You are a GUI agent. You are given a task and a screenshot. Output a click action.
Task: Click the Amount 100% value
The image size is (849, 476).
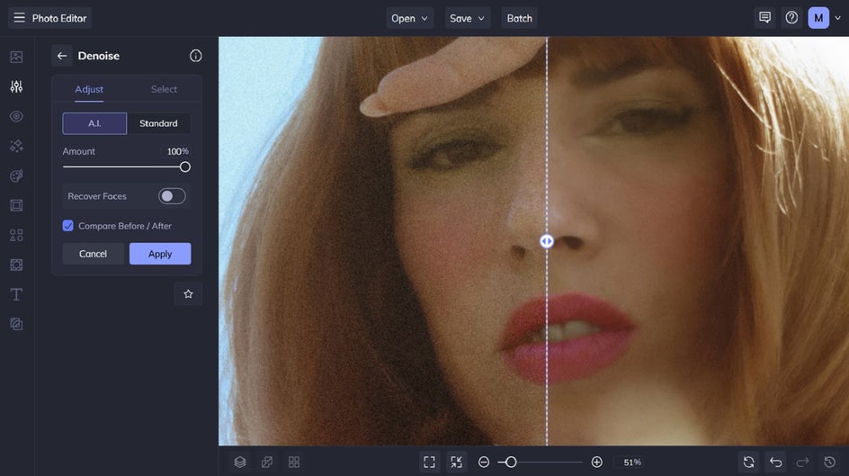(177, 152)
